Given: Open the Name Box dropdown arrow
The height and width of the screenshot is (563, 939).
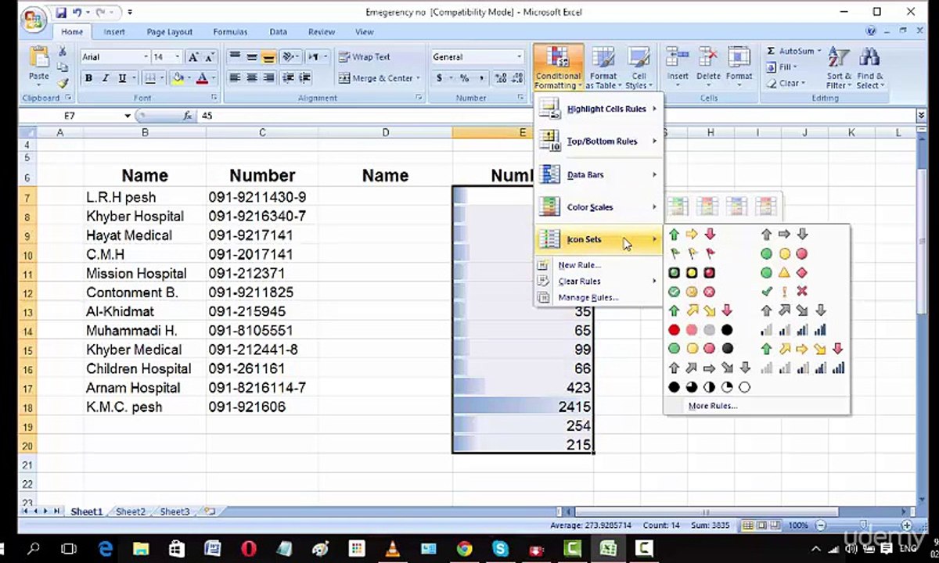Looking at the screenshot, I should click(x=128, y=116).
